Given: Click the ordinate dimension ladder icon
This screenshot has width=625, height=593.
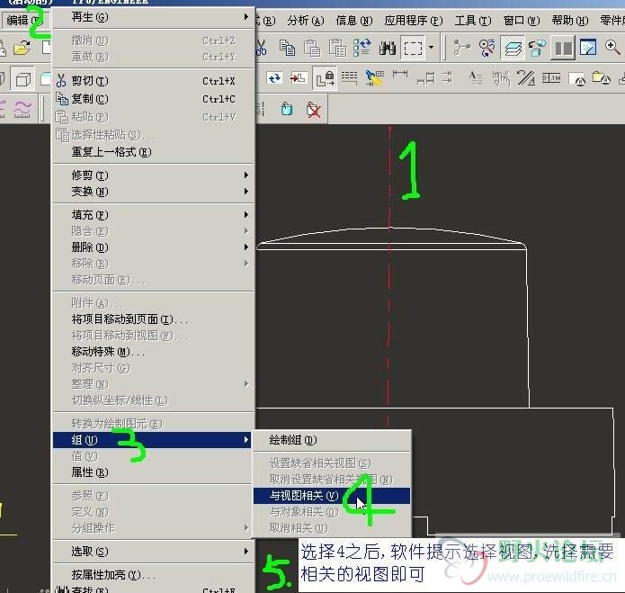Looking at the screenshot, I should click(425, 78).
